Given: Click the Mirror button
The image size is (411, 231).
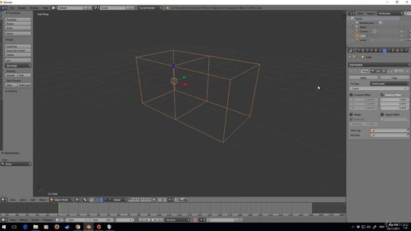Looking at the screenshot, I should click(x=18, y=33).
